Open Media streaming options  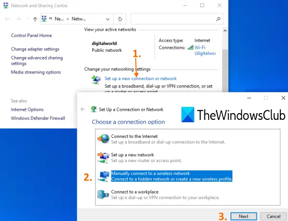[36, 72]
